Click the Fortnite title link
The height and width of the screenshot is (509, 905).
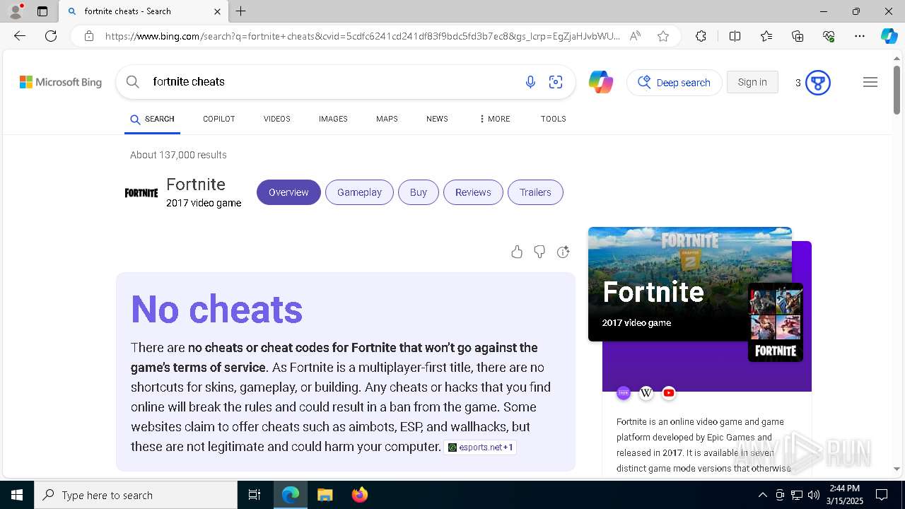196,185
